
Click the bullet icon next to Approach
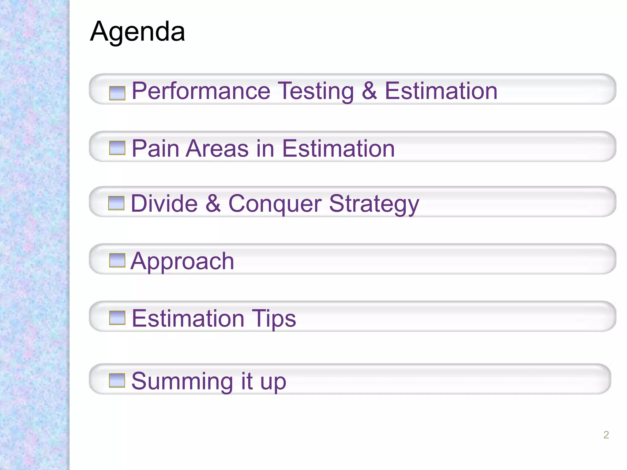pos(117,260)
